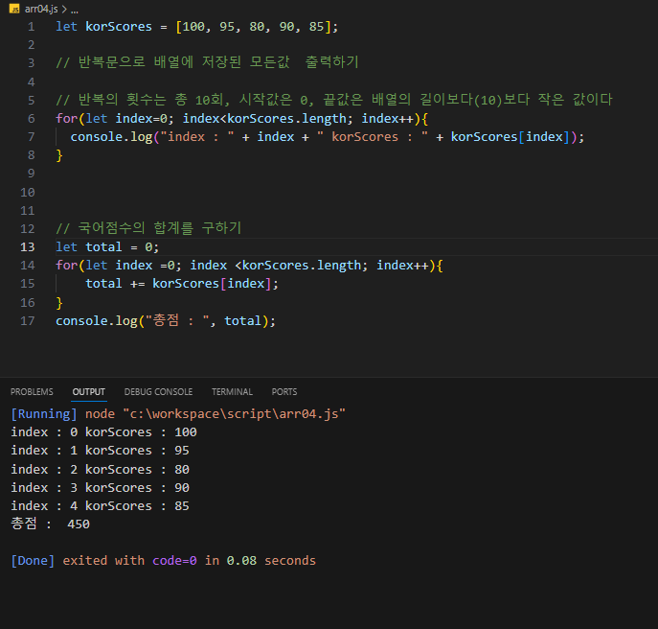Click line number 13 in gutter
This screenshot has height=629, width=658.
[x=27, y=246]
